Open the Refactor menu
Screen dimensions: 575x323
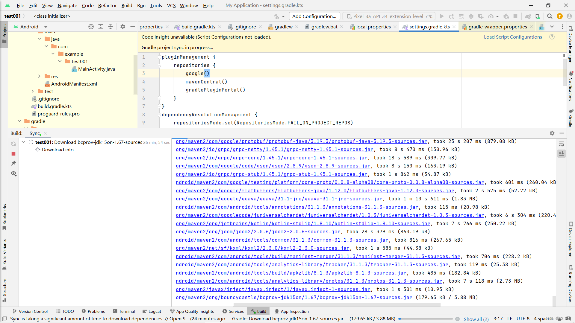click(x=107, y=5)
